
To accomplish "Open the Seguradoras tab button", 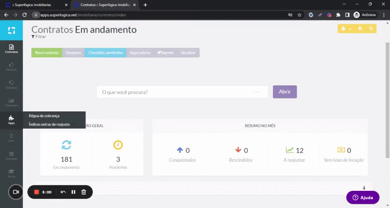I will [x=140, y=53].
